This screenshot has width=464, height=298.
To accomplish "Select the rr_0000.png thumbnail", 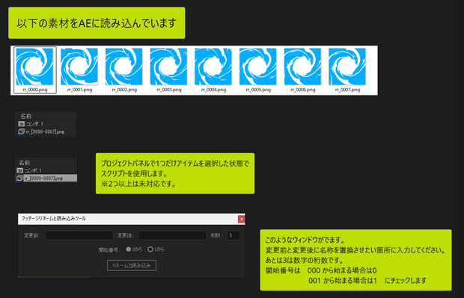I will [x=35, y=66].
